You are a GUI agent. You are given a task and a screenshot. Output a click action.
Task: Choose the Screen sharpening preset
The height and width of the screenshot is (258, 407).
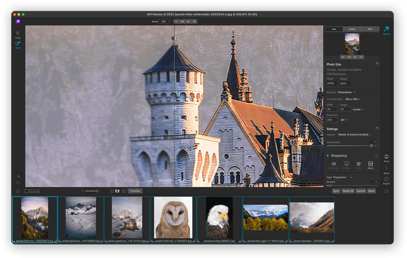pyautogui.click(x=346, y=164)
